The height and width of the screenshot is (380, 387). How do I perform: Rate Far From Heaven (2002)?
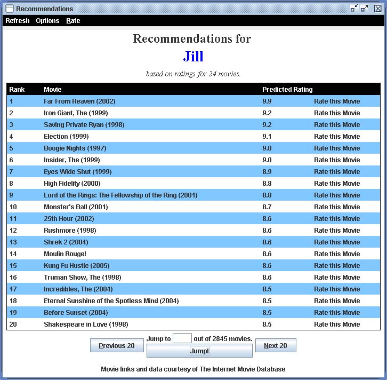coord(337,101)
